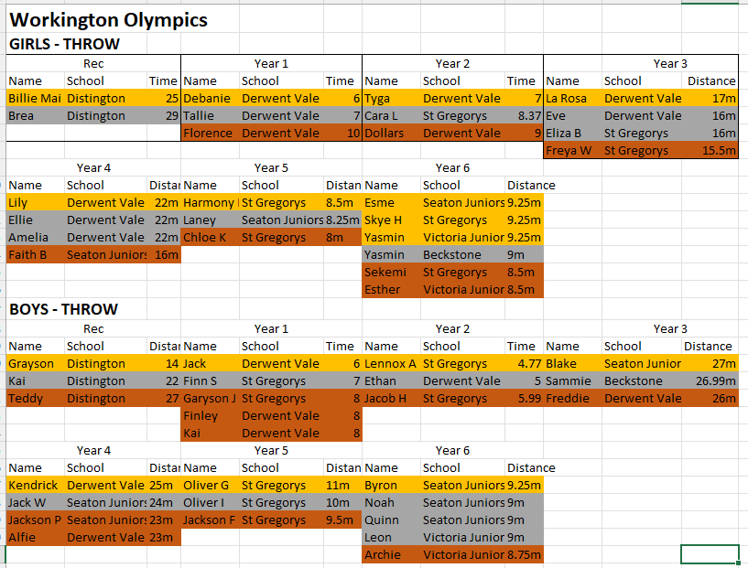The image size is (748, 568).
Task: Click the Kendrick name cell
Action: pos(33,485)
